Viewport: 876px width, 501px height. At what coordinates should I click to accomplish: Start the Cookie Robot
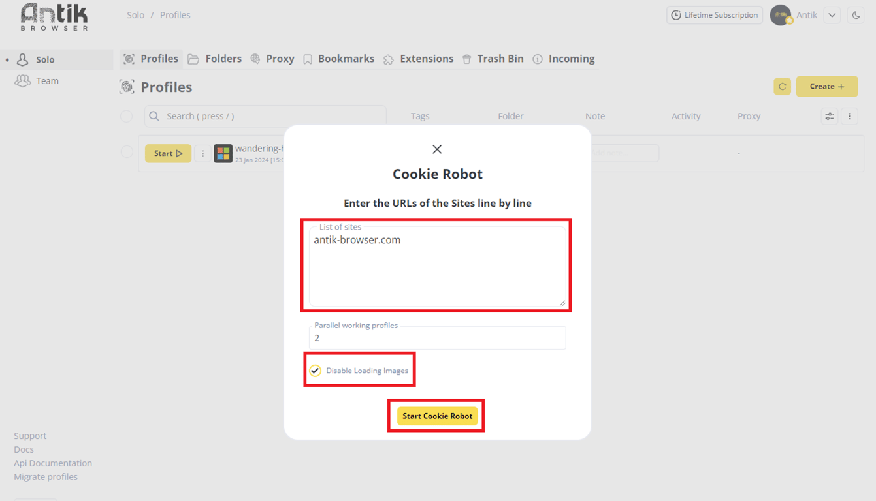coord(437,416)
